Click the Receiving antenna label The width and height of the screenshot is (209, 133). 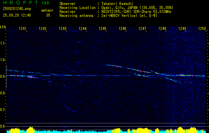coord(76,16)
